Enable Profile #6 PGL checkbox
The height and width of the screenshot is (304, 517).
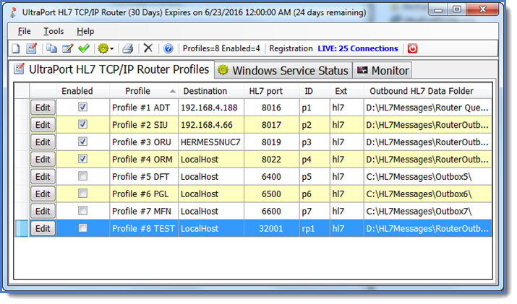(x=82, y=194)
